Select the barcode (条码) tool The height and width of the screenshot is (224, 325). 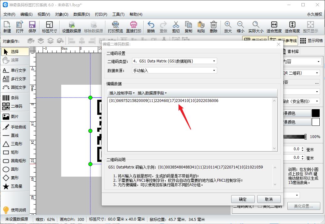15,98
